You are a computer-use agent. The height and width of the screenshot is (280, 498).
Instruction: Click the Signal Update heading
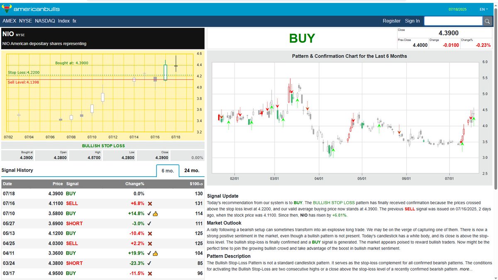(223, 196)
